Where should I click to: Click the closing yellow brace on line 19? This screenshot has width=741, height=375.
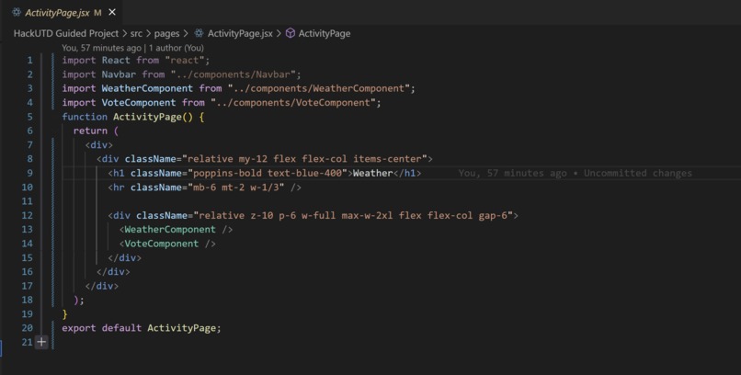pos(64,314)
